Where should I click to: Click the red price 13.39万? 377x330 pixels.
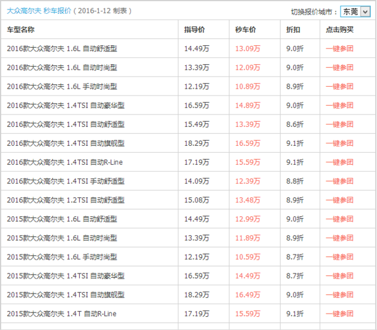(248, 124)
